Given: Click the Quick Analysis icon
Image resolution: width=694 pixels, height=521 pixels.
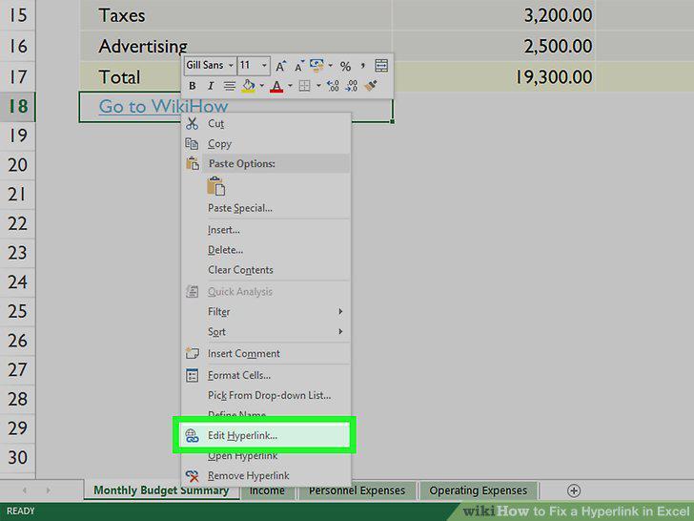Looking at the screenshot, I should pyautogui.click(x=193, y=292).
